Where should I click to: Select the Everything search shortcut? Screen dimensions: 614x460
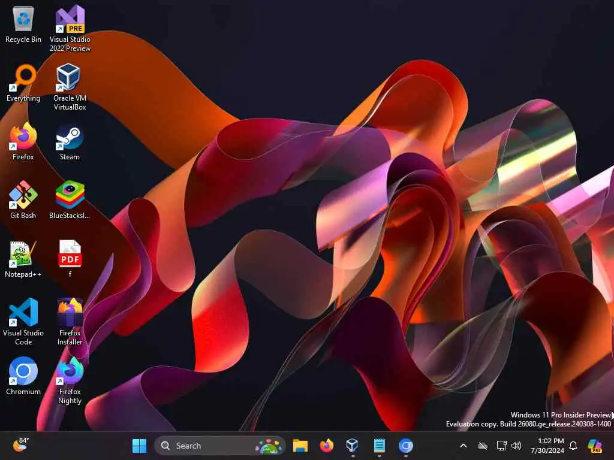23,83
